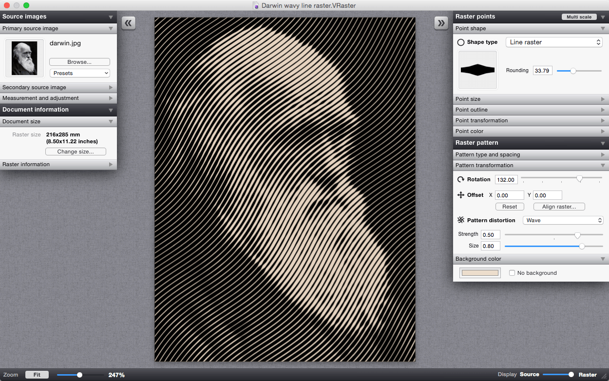Click the Background color swatch
Image resolution: width=609 pixels, height=381 pixels.
click(x=479, y=272)
